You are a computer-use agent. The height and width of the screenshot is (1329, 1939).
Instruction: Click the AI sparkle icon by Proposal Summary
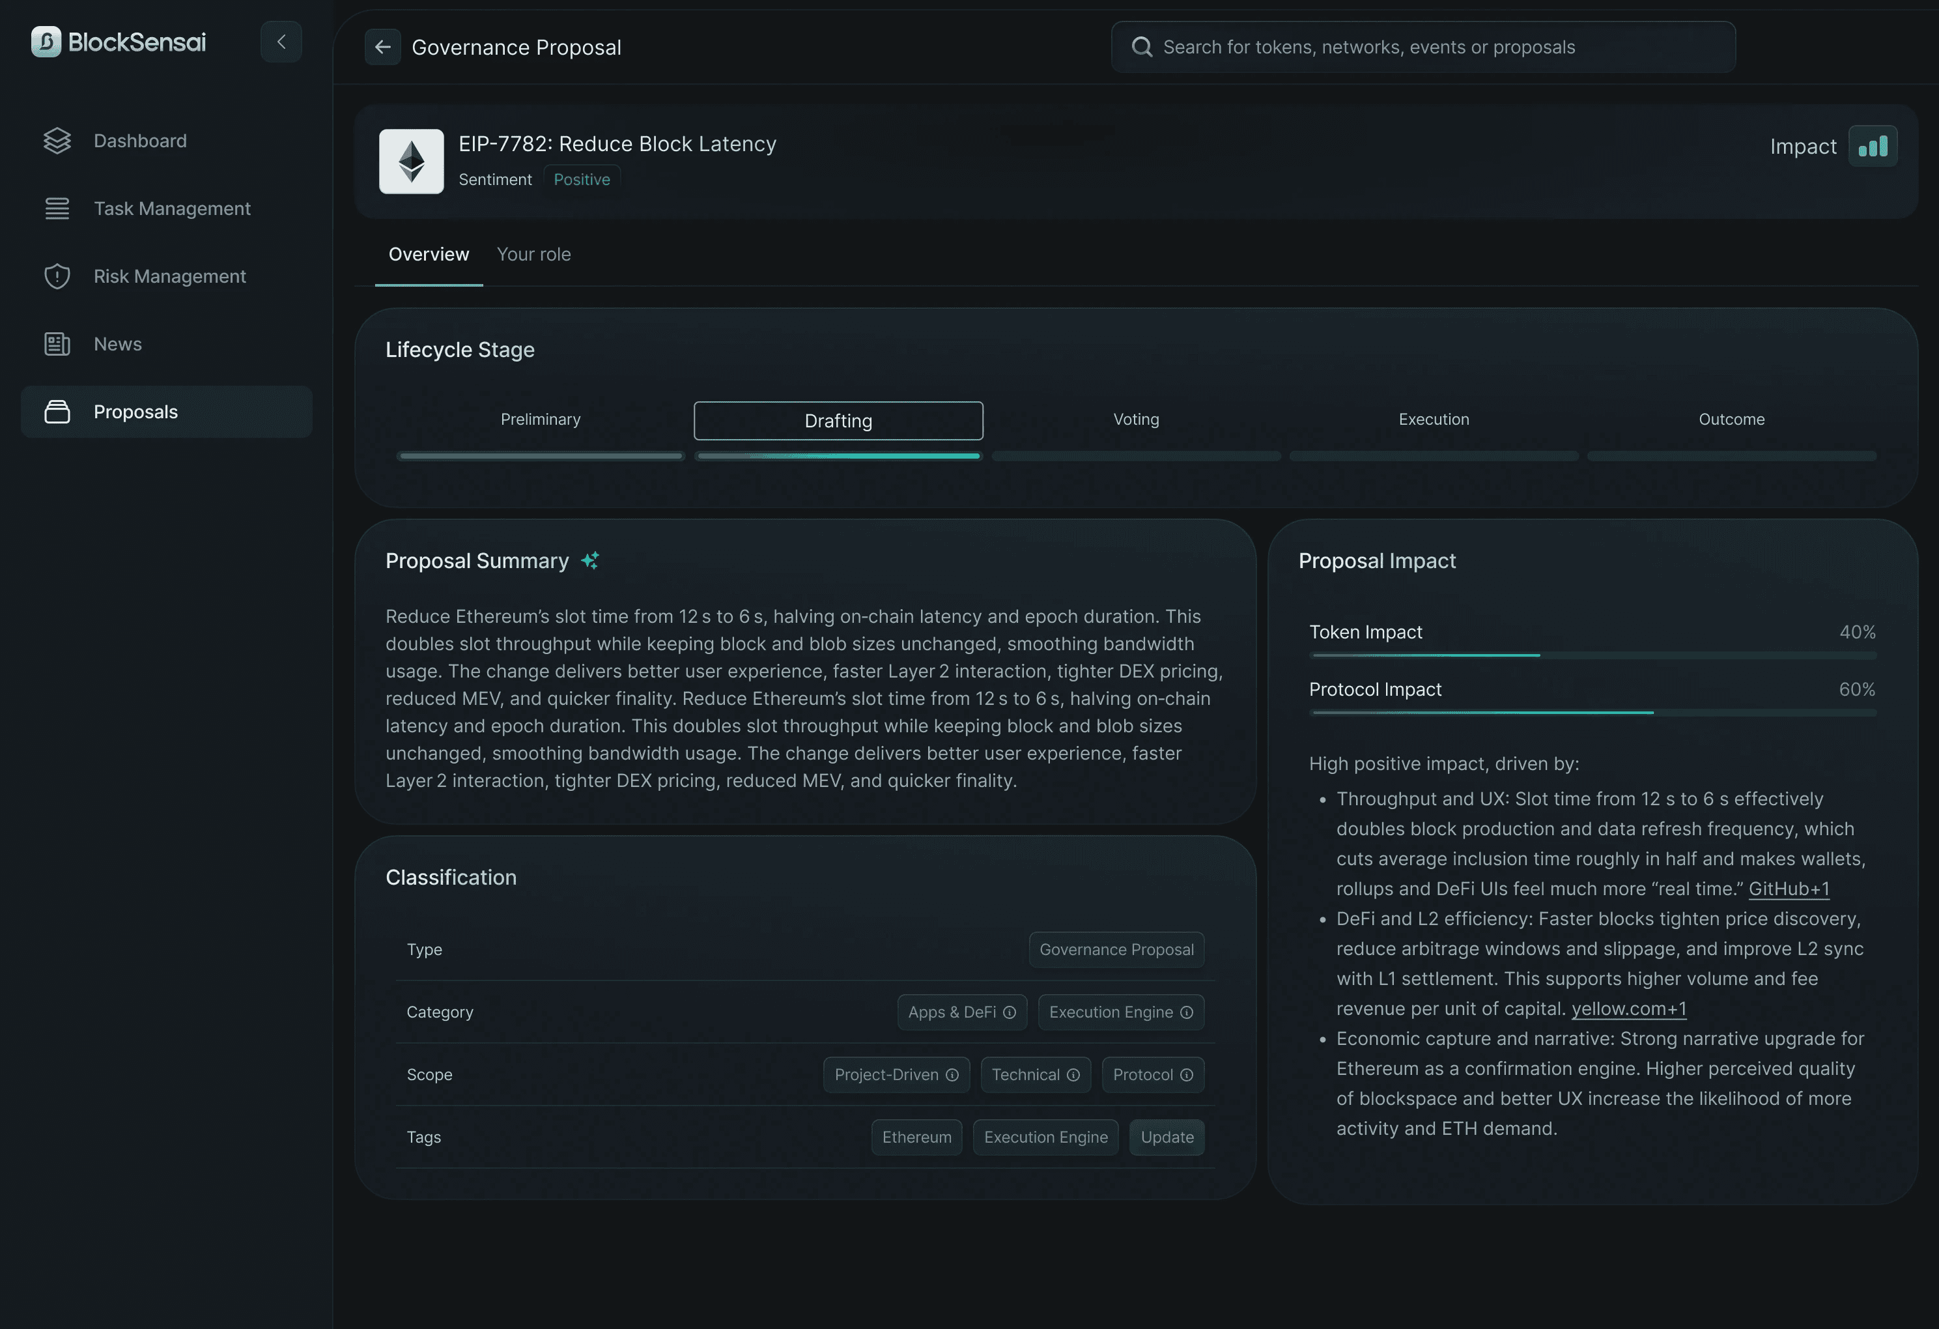(x=590, y=561)
